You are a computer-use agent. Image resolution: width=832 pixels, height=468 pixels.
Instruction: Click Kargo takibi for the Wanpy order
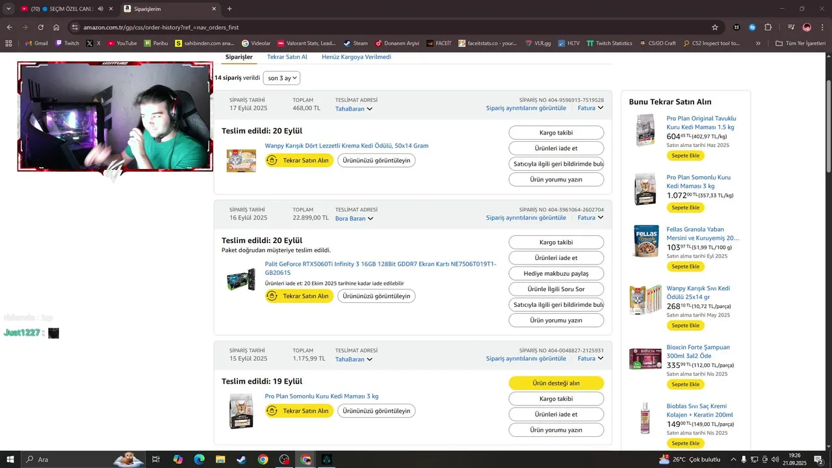(556, 133)
